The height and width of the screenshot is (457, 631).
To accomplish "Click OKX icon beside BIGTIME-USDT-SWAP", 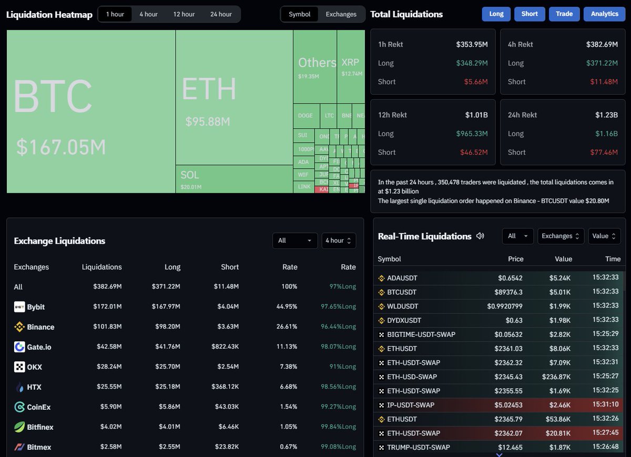I will click(382, 335).
